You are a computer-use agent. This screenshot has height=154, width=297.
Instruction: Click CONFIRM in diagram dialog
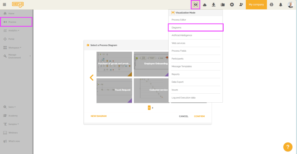199,116
